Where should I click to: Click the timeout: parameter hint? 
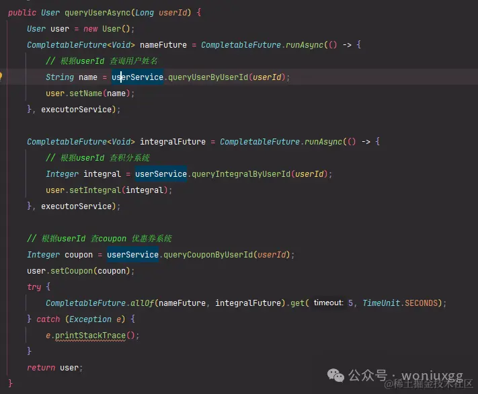[x=328, y=303]
